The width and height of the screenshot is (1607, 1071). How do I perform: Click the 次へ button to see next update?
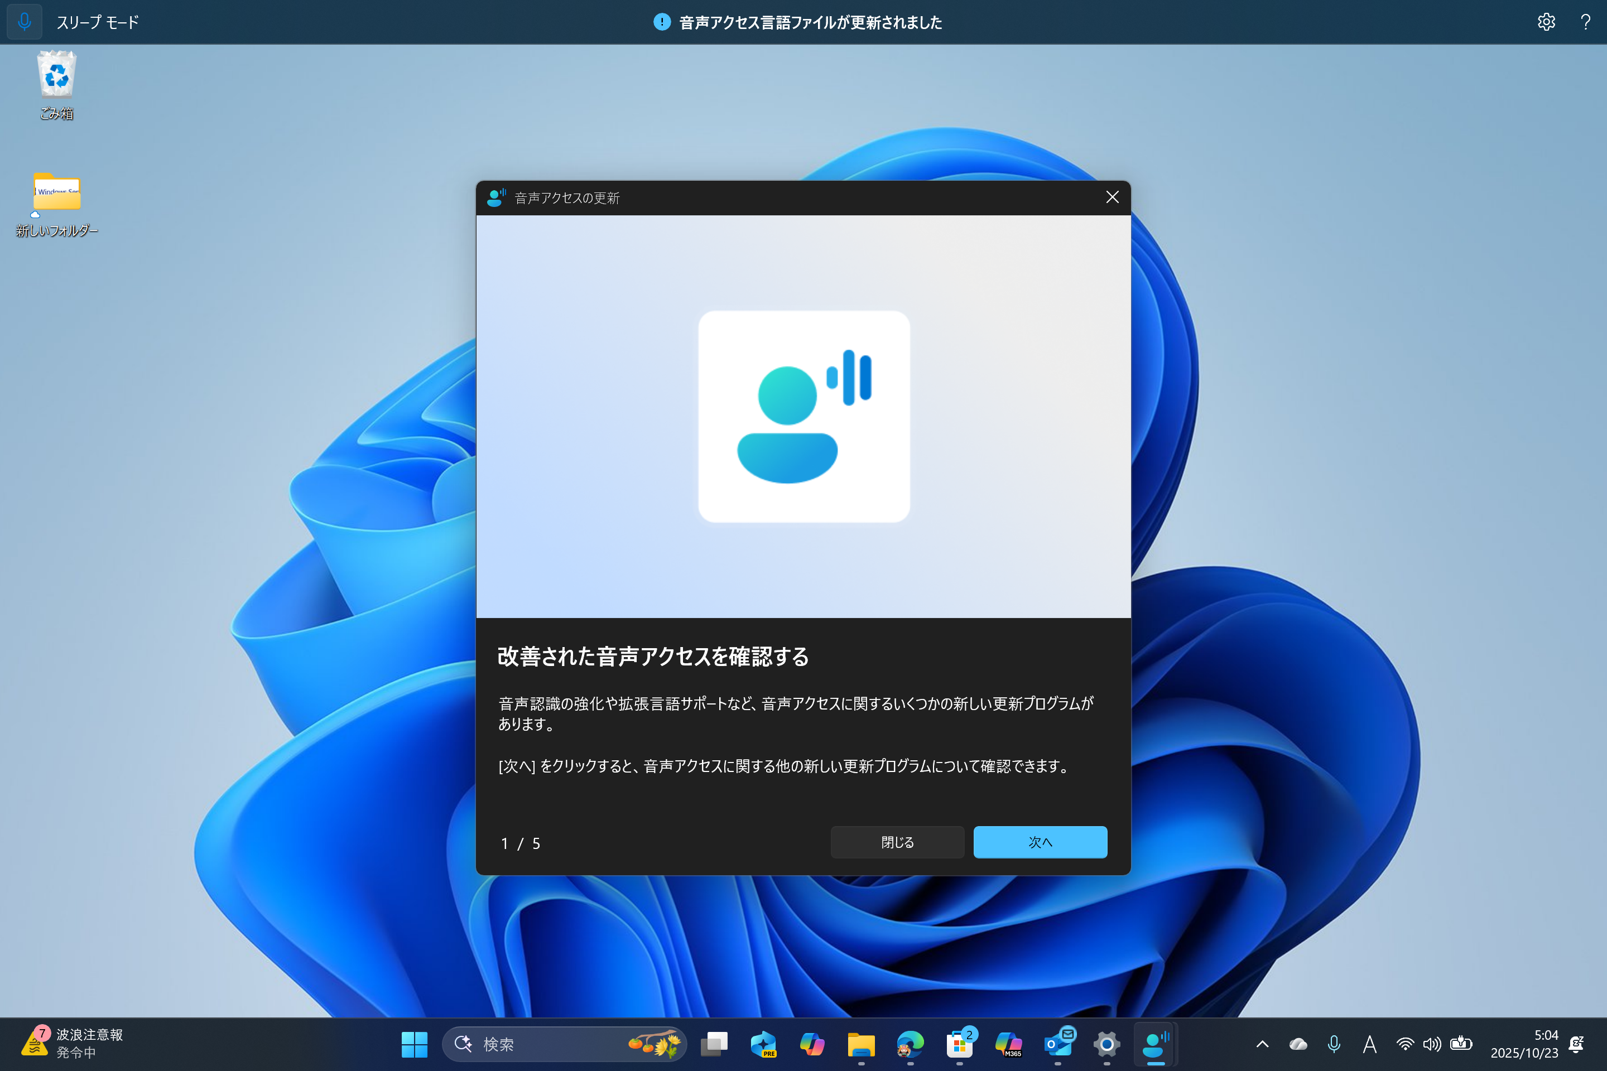pos(1040,842)
